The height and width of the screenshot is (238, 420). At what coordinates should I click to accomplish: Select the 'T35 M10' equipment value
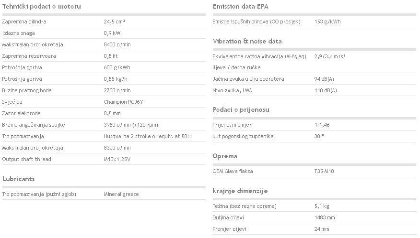click(x=324, y=171)
